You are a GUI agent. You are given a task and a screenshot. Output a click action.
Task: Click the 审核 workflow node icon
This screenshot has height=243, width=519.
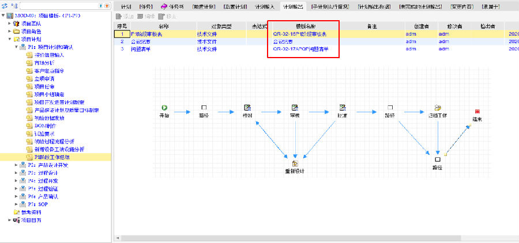tap(295, 108)
